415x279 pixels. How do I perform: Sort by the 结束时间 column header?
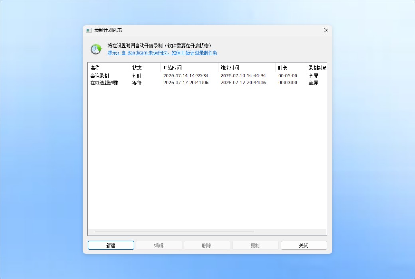pyautogui.click(x=247, y=68)
